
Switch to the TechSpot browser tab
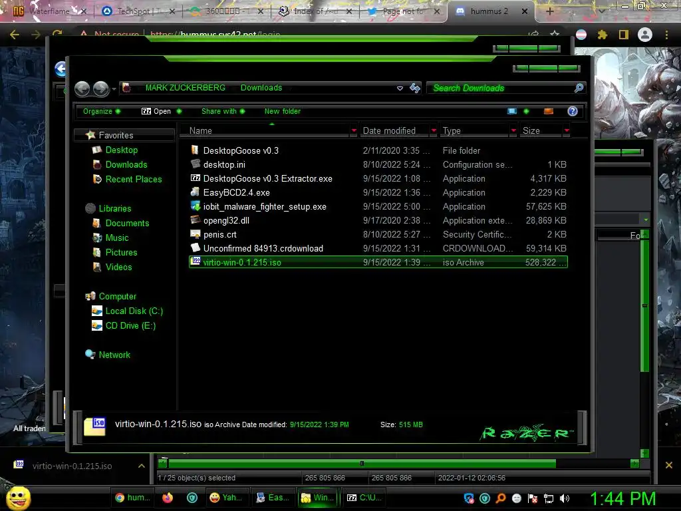tap(140, 11)
